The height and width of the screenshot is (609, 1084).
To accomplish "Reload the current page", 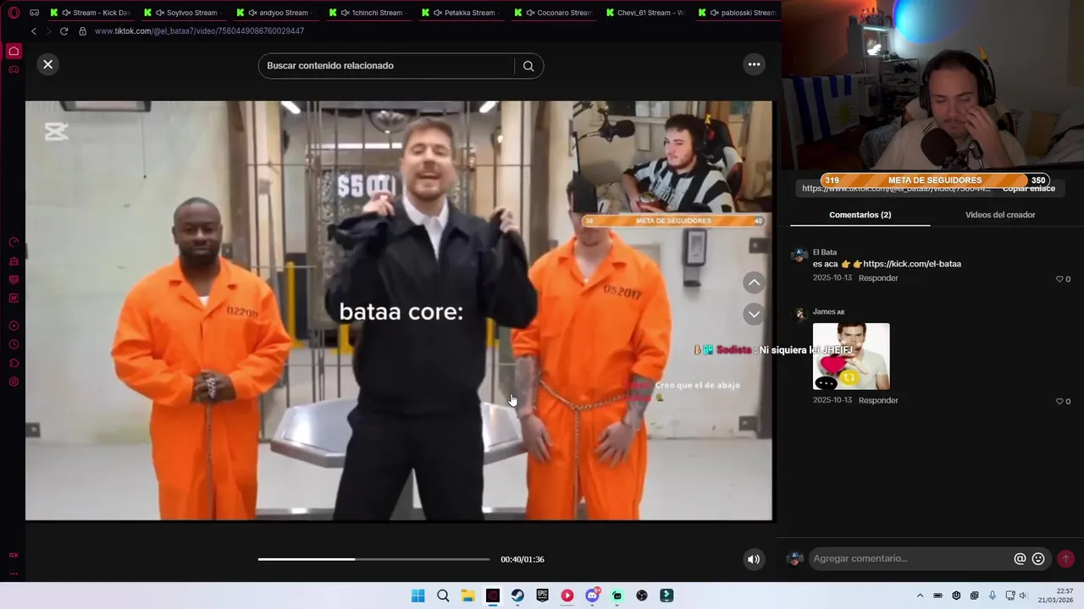I will pos(64,31).
